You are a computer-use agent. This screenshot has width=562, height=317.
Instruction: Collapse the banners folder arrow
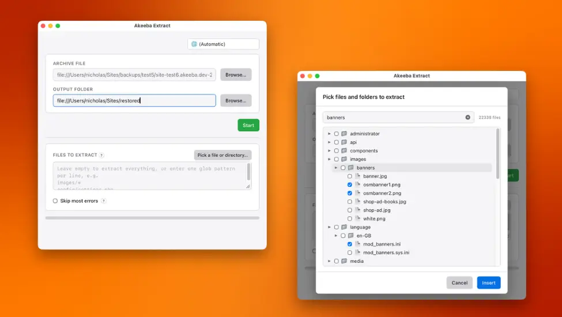pos(336,168)
